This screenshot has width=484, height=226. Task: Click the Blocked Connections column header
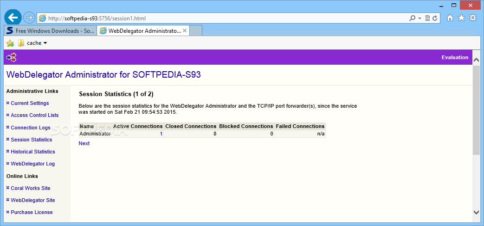[x=246, y=126]
